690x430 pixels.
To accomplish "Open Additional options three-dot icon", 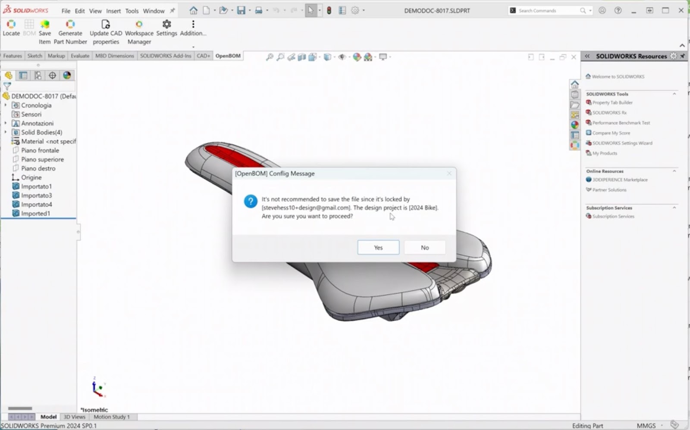I will pyautogui.click(x=193, y=24).
